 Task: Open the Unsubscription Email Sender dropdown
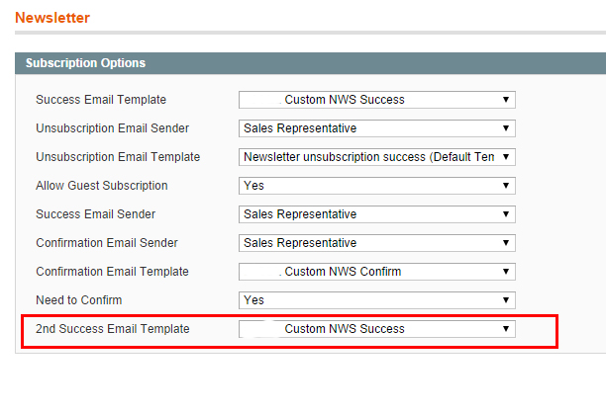(x=376, y=128)
